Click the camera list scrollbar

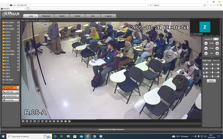point(20,46)
